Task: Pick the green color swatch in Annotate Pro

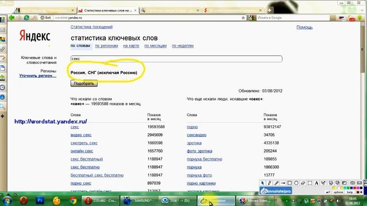Action: [348, 188]
